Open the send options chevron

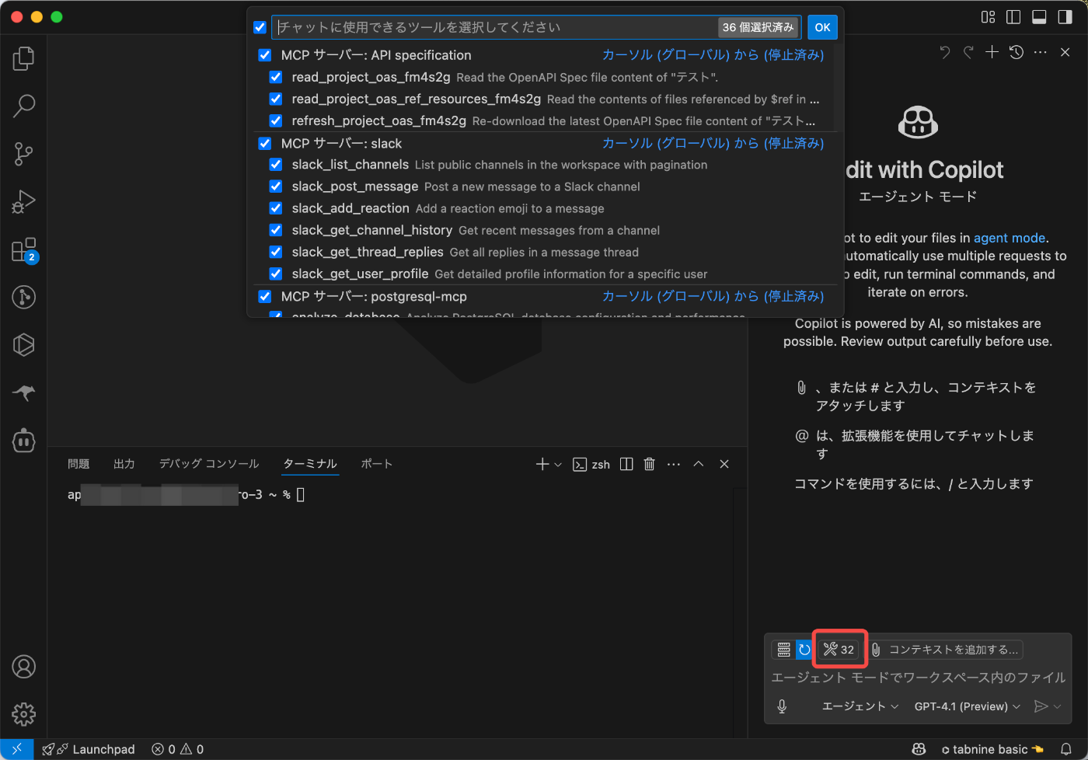tap(1057, 706)
